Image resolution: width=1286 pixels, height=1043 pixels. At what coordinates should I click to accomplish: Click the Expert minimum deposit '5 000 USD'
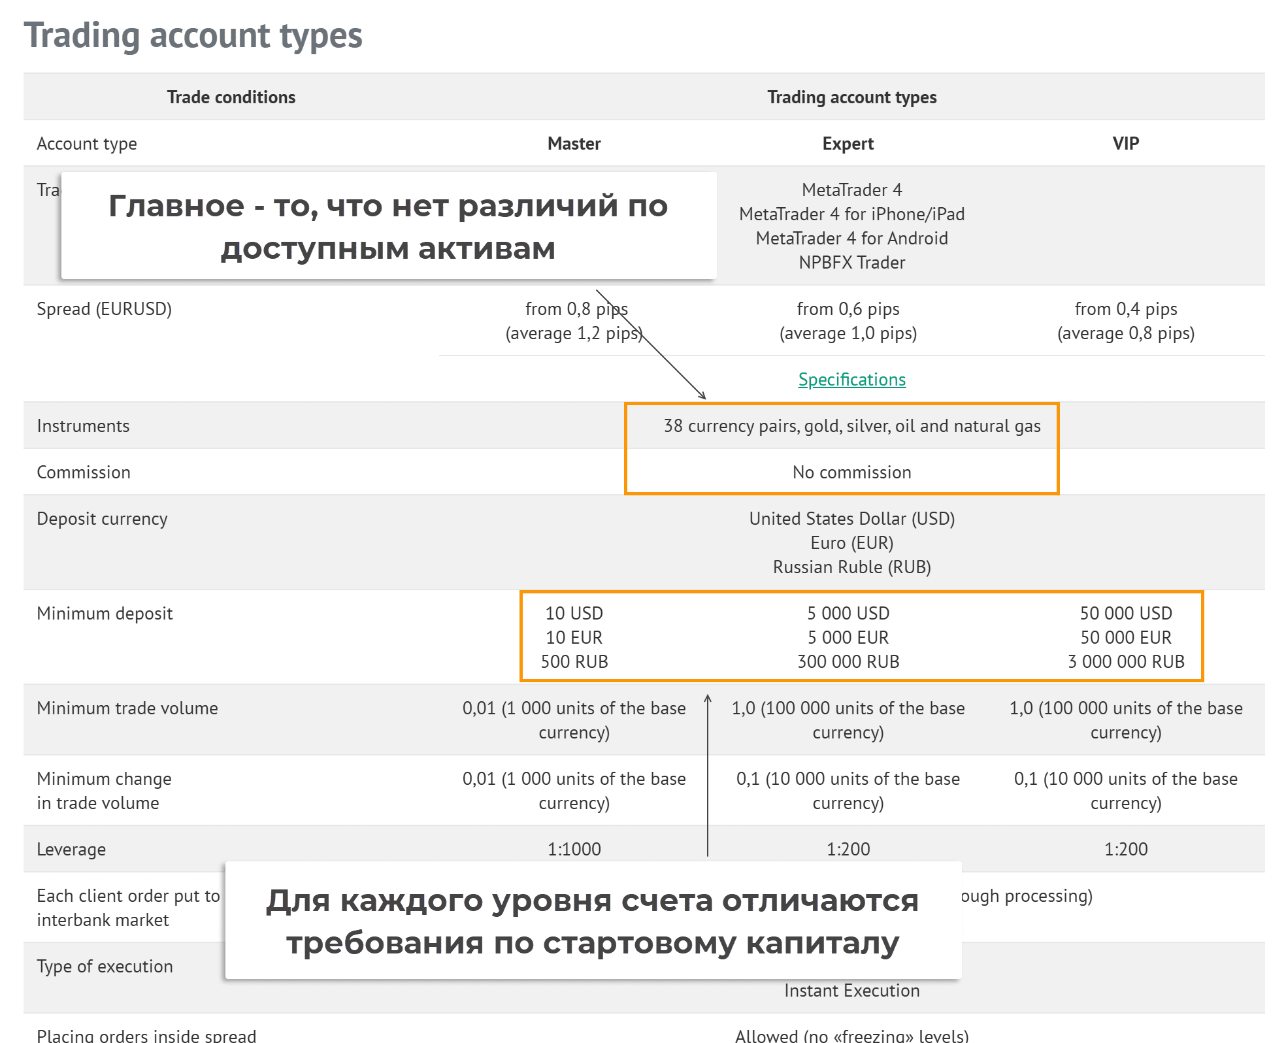click(848, 614)
